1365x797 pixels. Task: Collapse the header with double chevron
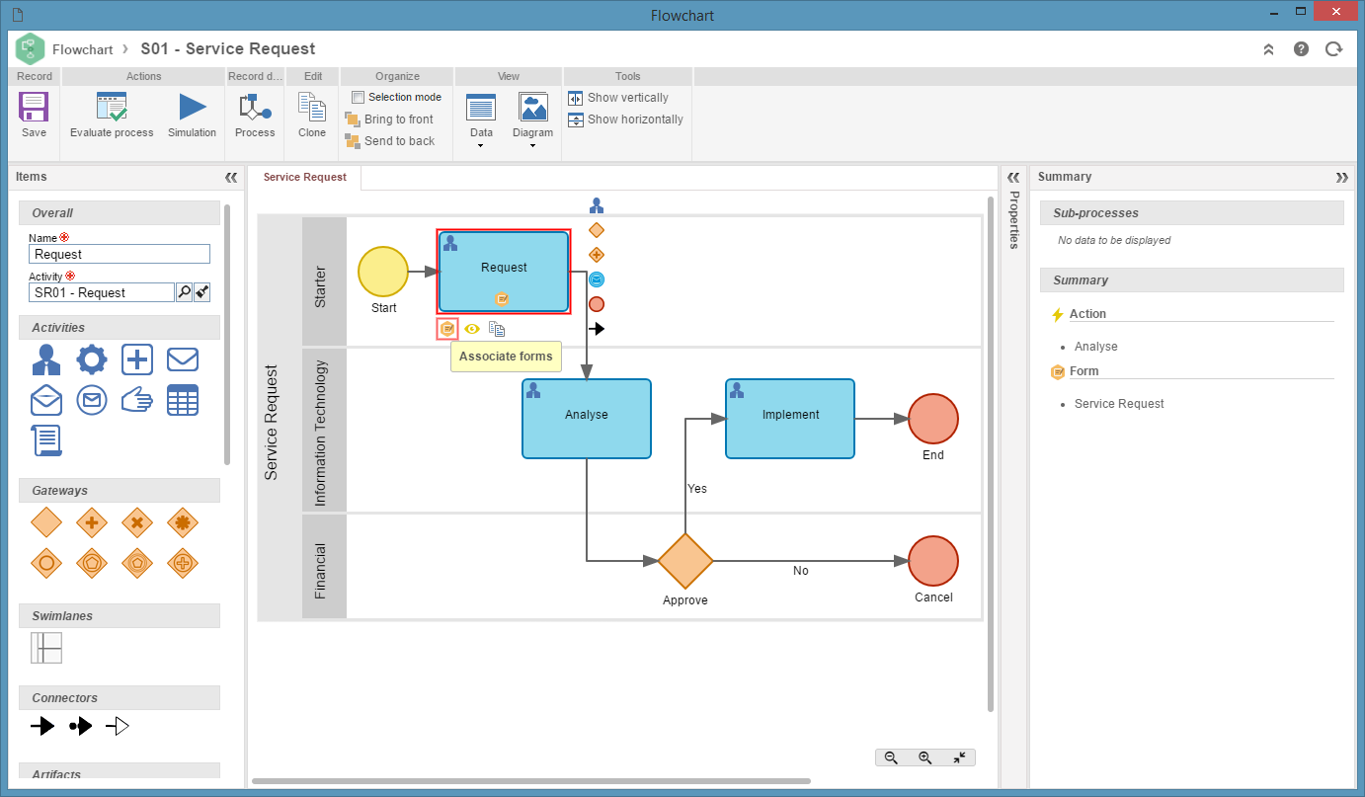[1269, 48]
